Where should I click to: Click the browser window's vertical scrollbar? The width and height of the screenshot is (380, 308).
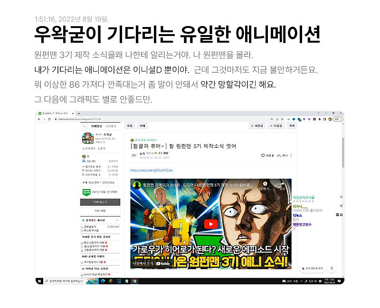click(x=343, y=152)
